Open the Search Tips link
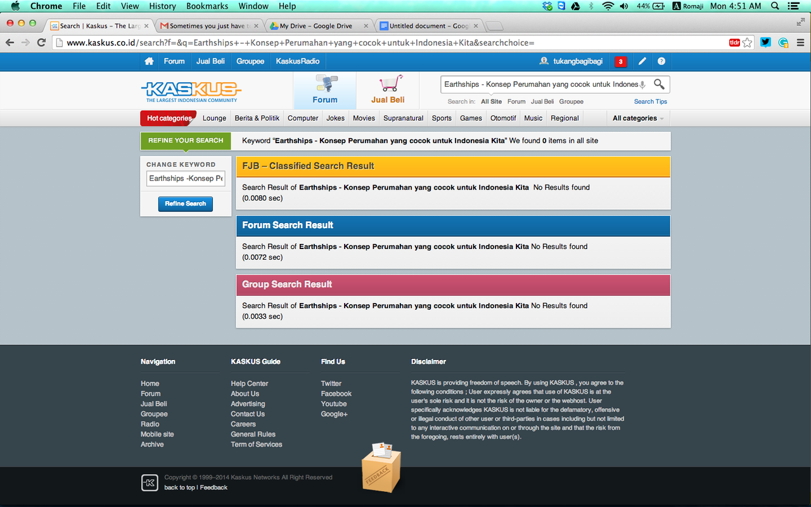 pos(650,101)
